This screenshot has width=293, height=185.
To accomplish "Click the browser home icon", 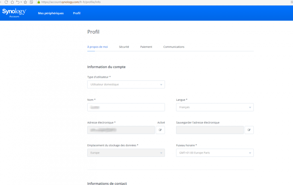I will (x=12, y=2).
